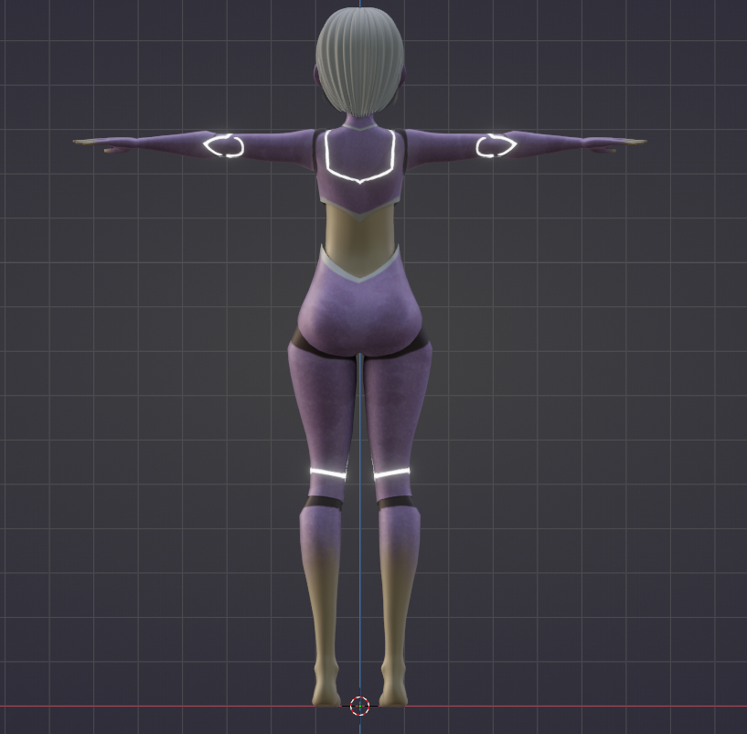
Task: Select the character's gray hair mesh
Action: (360, 64)
